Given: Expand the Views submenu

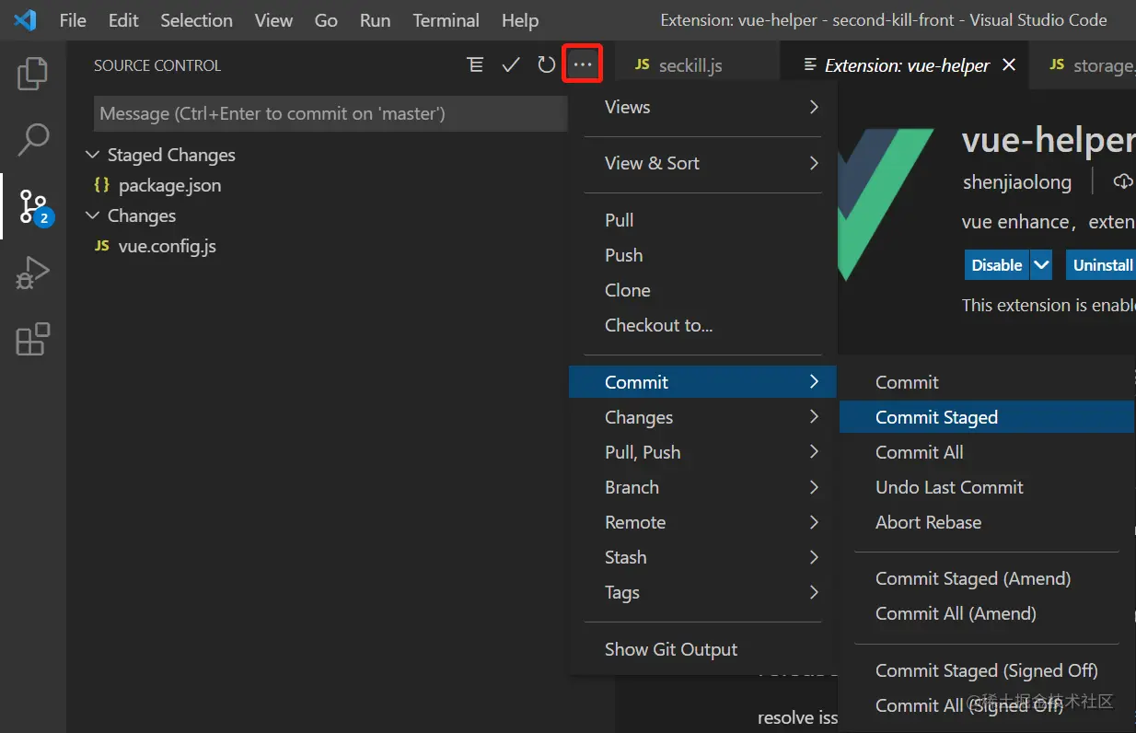Looking at the screenshot, I should (x=703, y=107).
